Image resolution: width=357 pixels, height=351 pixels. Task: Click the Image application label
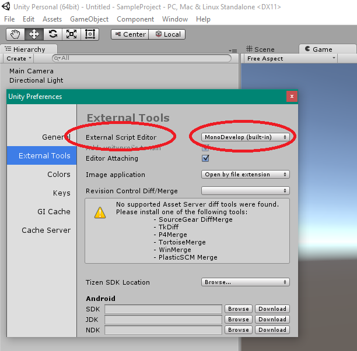point(115,175)
